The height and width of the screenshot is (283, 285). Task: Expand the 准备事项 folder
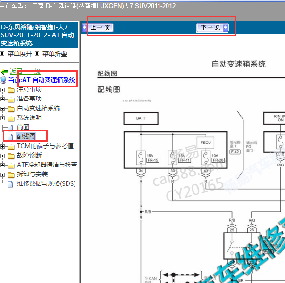(x=2, y=99)
